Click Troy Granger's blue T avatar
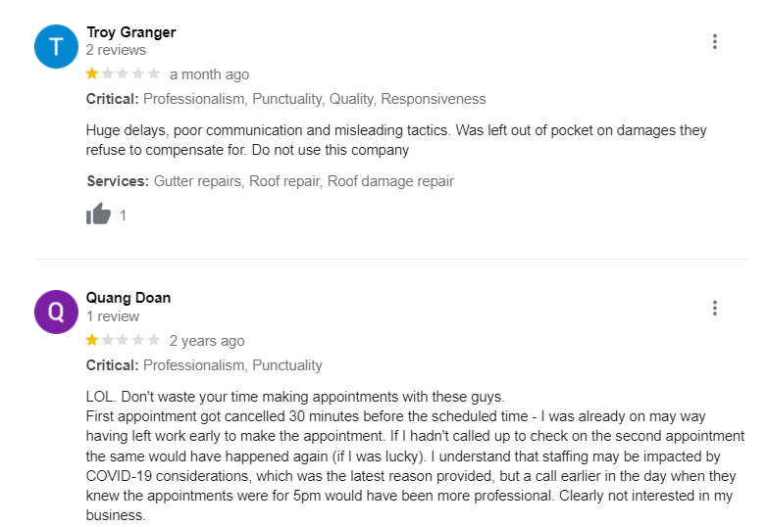 [56, 45]
